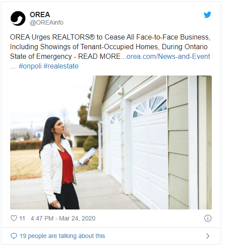Click the speech bubble reply icon
Screen dimensions: 225x249
pos(14,236)
